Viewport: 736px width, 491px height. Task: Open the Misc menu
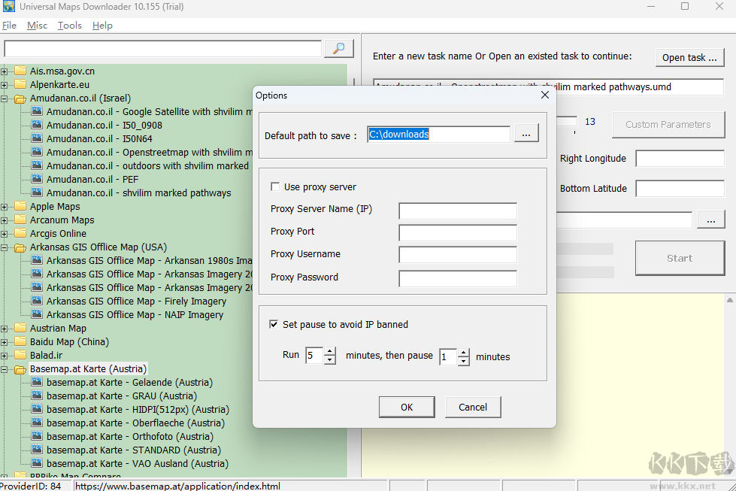point(37,25)
